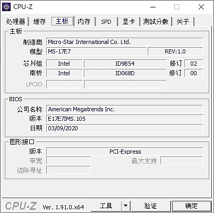Click the manufacturer field Micro-Star International
Screen dimensions: 214x213
[x=125, y=42]
